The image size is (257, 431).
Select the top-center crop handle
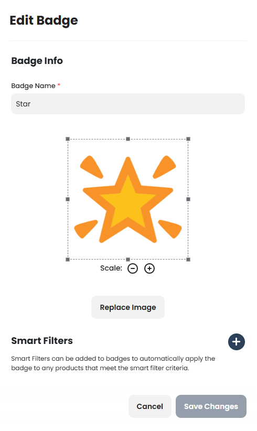[x=128, y=139]
